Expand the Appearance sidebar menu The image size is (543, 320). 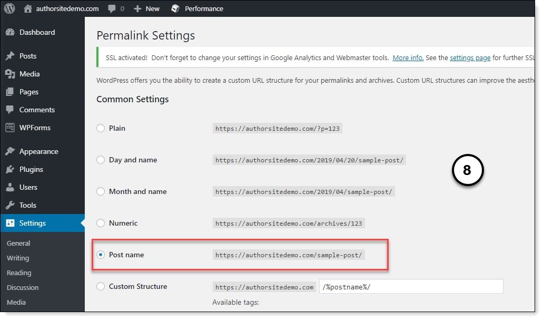38,151
